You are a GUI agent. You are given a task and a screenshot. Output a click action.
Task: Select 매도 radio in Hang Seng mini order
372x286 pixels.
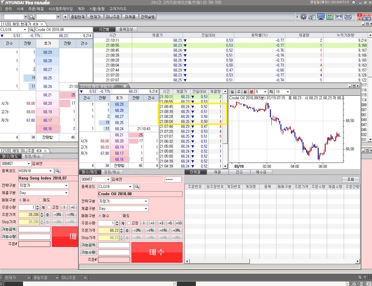pos(41,200)
